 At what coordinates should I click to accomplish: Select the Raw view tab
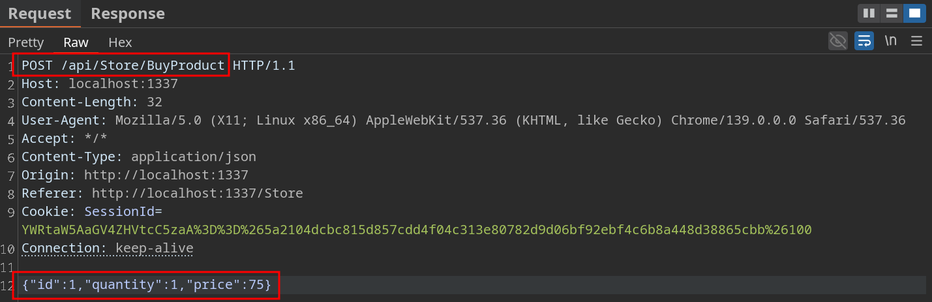coord(76,42)
